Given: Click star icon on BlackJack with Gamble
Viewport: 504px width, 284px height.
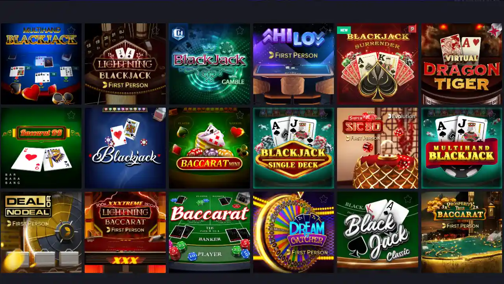Looking at the screenshot, I should 240,30.
